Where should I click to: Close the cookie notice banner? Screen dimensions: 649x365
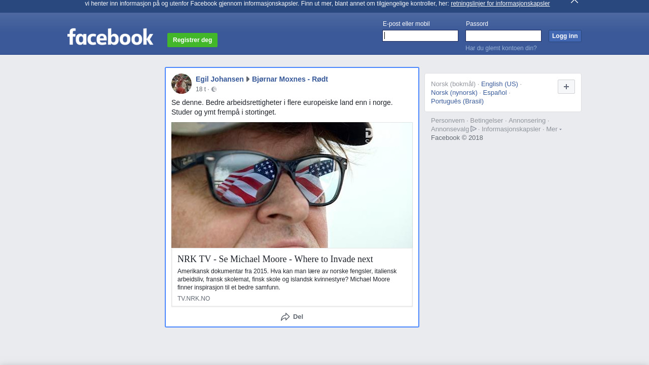pos(574,2)
